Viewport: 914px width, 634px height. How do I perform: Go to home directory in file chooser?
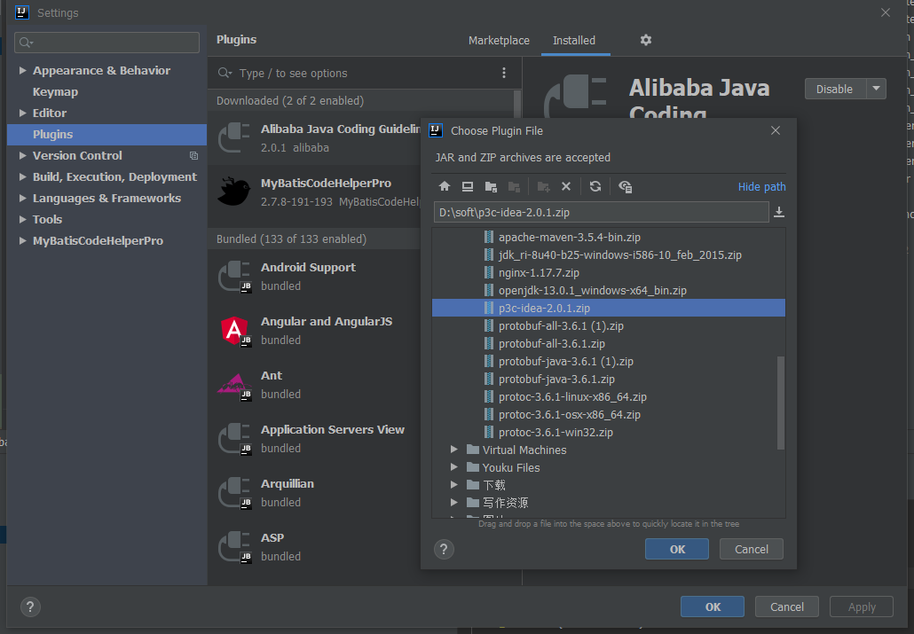click(x=445, y=186)
